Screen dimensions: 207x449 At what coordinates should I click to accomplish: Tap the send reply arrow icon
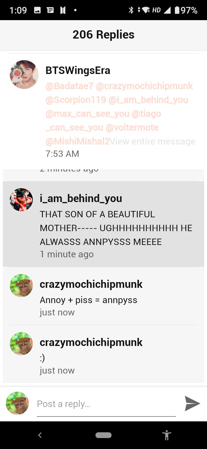point(192,404)
